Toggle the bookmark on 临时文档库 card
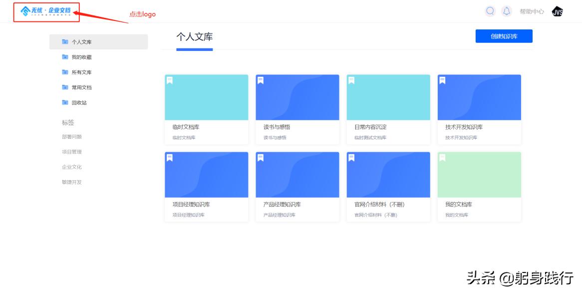This screenshot has width=582, height=294. (169, 81)
